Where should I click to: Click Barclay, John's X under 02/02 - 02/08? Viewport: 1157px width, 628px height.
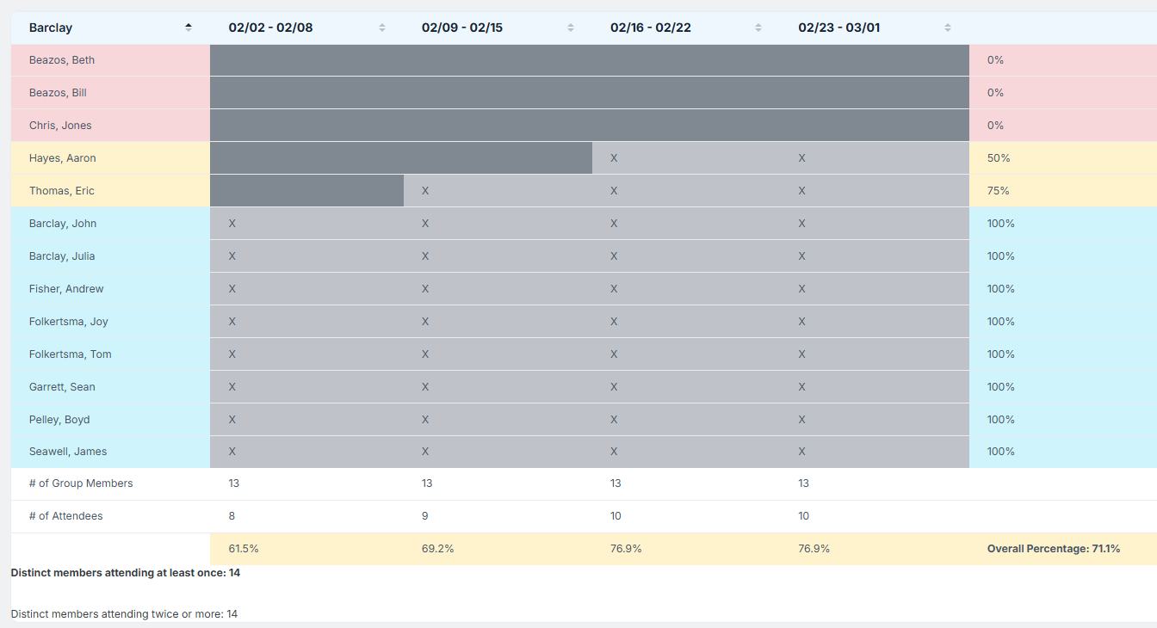[x=232, y=224]
